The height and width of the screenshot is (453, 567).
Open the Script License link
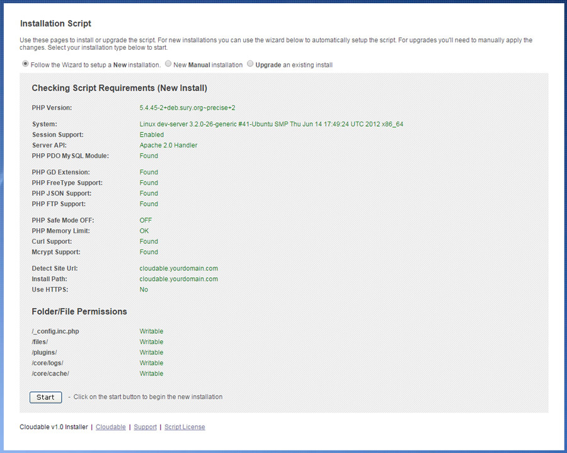coord(185,427)
